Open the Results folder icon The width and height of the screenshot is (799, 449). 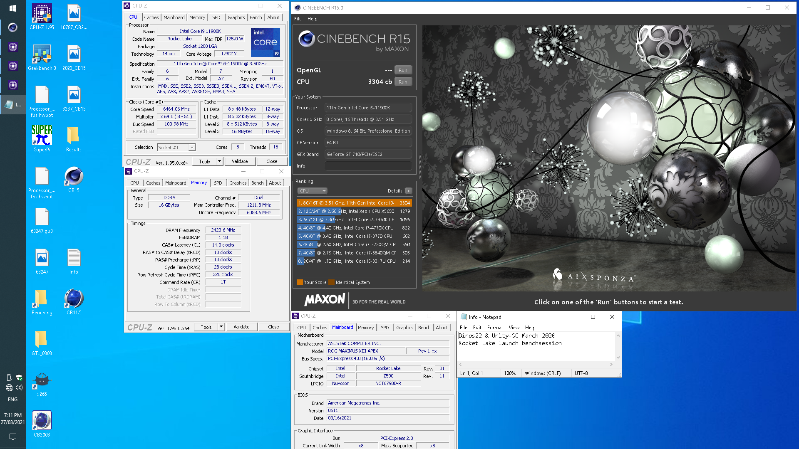[74, 139]
